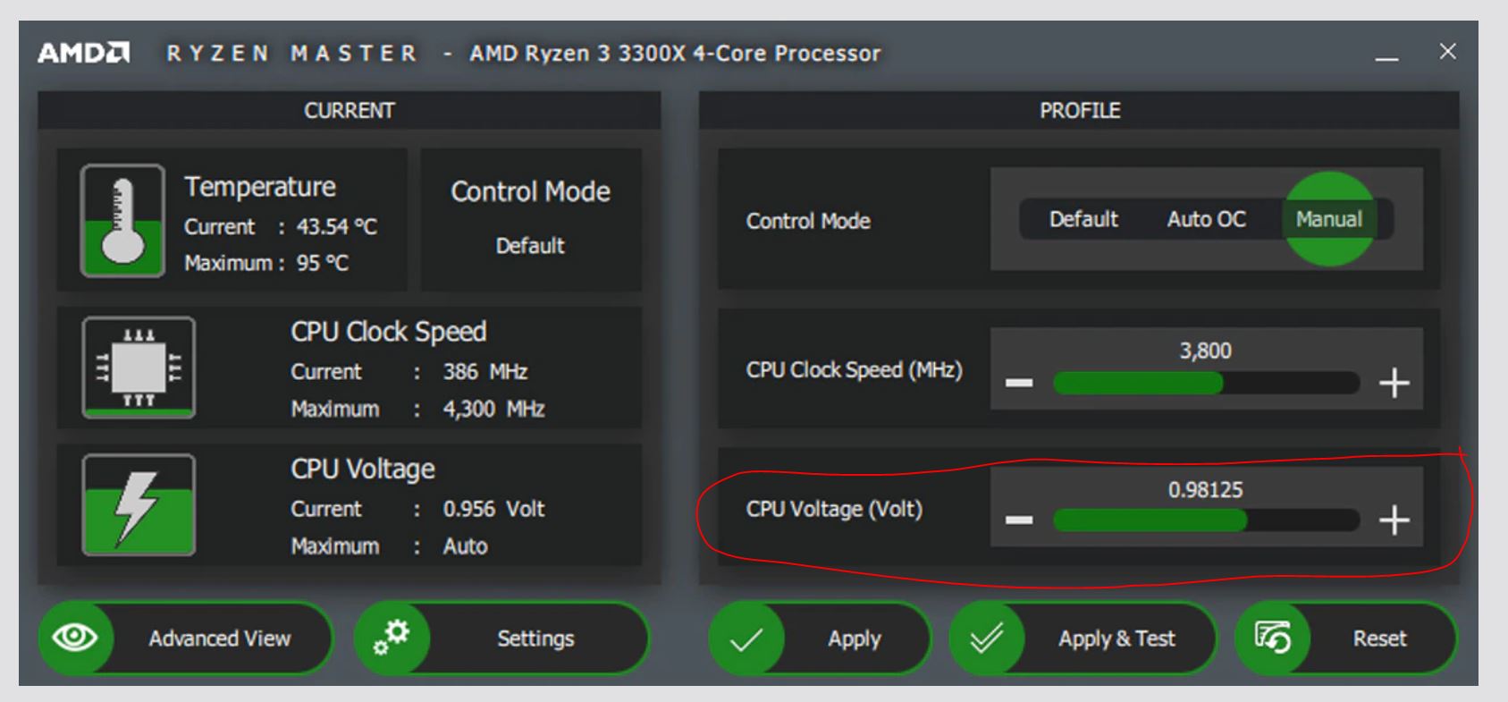Decrease CPU Clock Speed with minus

click(x=1019, y=383)
